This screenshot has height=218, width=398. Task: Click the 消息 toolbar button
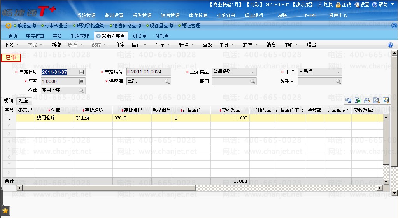[x=271, y=45]
